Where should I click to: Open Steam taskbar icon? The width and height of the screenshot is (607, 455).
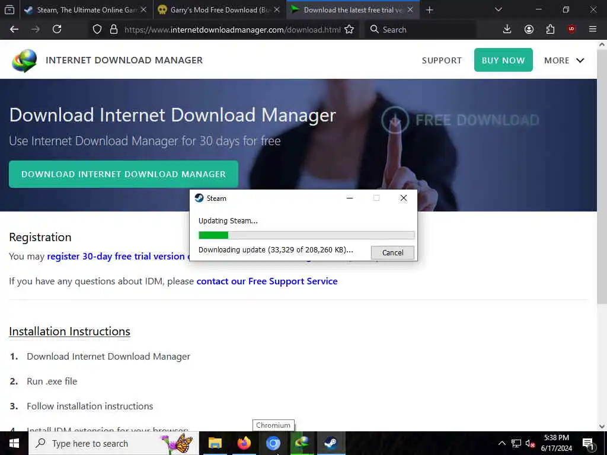click(331, 443)
